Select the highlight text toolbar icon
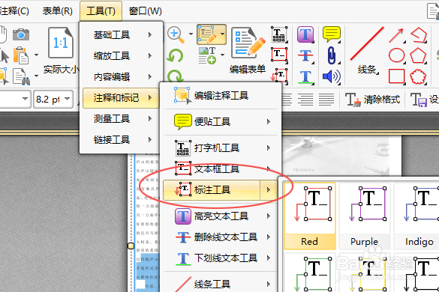The image size is (439, 292). pos(305,34)
